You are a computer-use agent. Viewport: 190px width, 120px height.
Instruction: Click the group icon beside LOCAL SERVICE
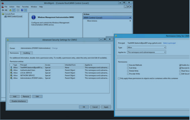click(11, 73)
